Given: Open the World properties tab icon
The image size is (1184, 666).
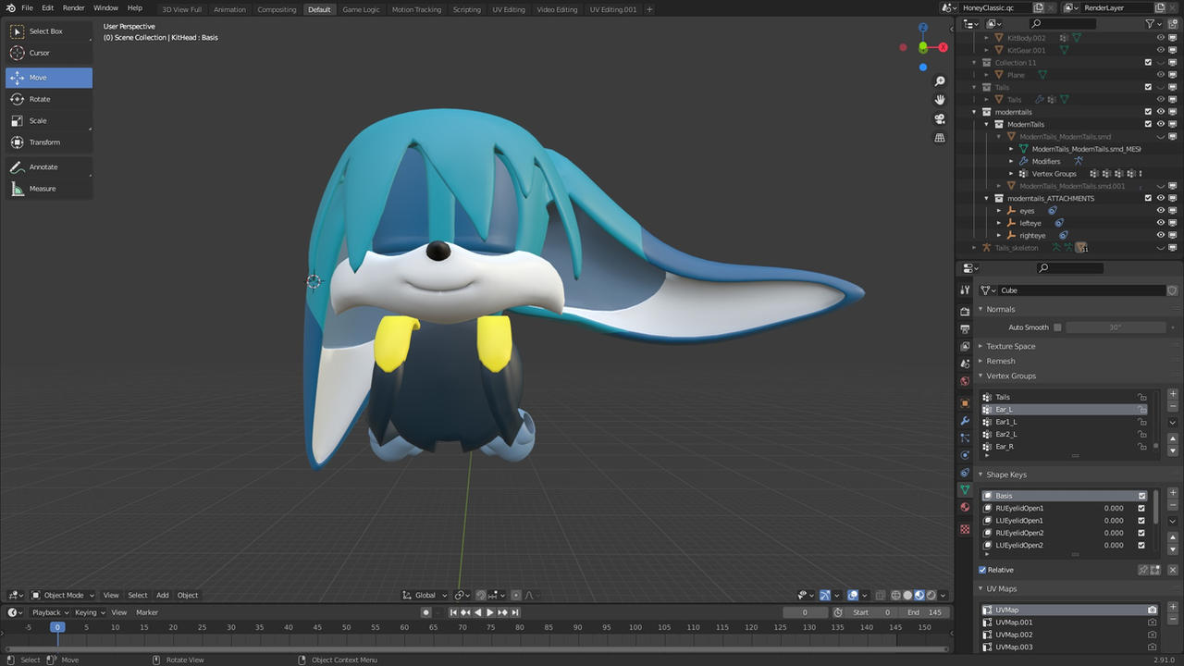Looking at the screenshot, I should [x=965, y=381].
